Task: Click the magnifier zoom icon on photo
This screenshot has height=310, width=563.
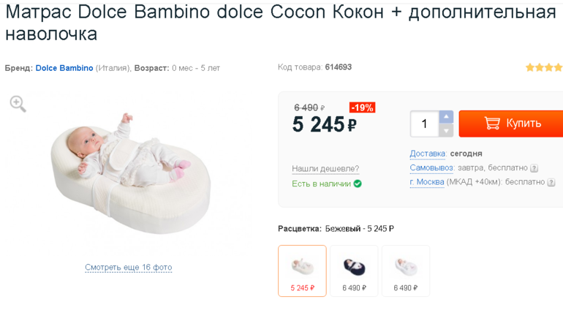Action: [x=18, y=104]
